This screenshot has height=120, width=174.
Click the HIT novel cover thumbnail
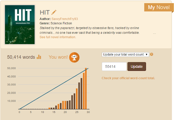tap(20, 25)
